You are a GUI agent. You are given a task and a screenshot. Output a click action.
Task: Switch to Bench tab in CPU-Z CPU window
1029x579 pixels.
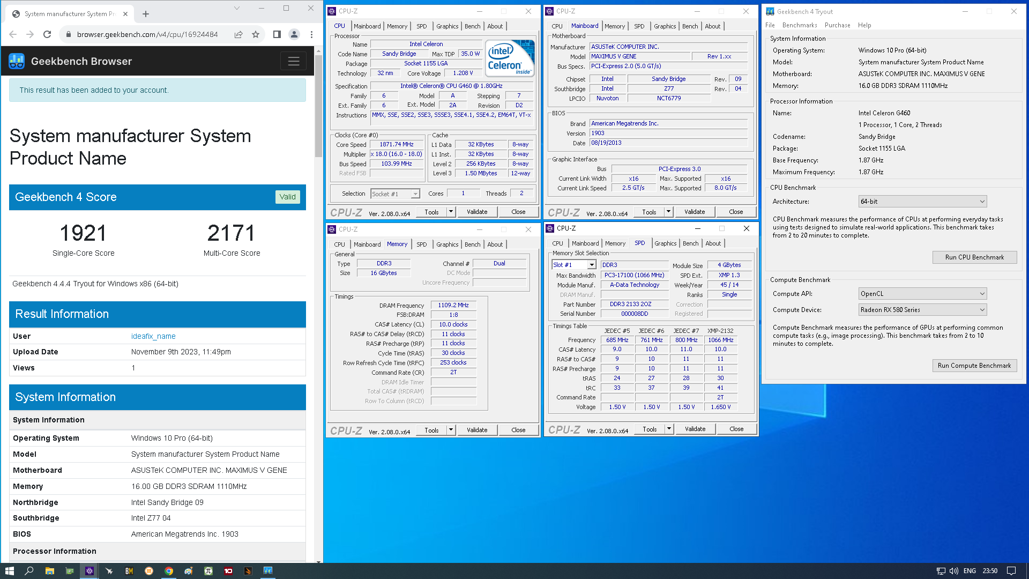(x=472, y=26)
